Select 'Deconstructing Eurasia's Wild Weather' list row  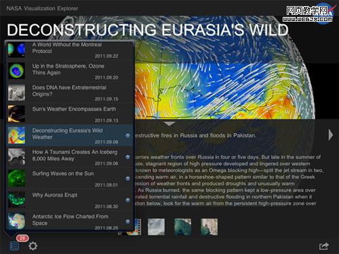pyautogui.click(x=70, y=135)
